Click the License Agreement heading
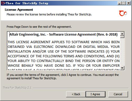Screen dimensions: 132x101 click(x=19, y=10)
